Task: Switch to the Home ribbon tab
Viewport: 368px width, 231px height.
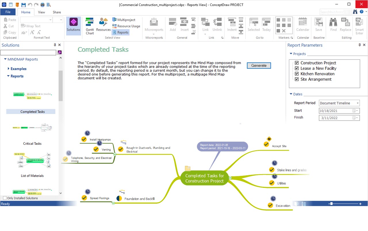Action: tap(26, 12)
